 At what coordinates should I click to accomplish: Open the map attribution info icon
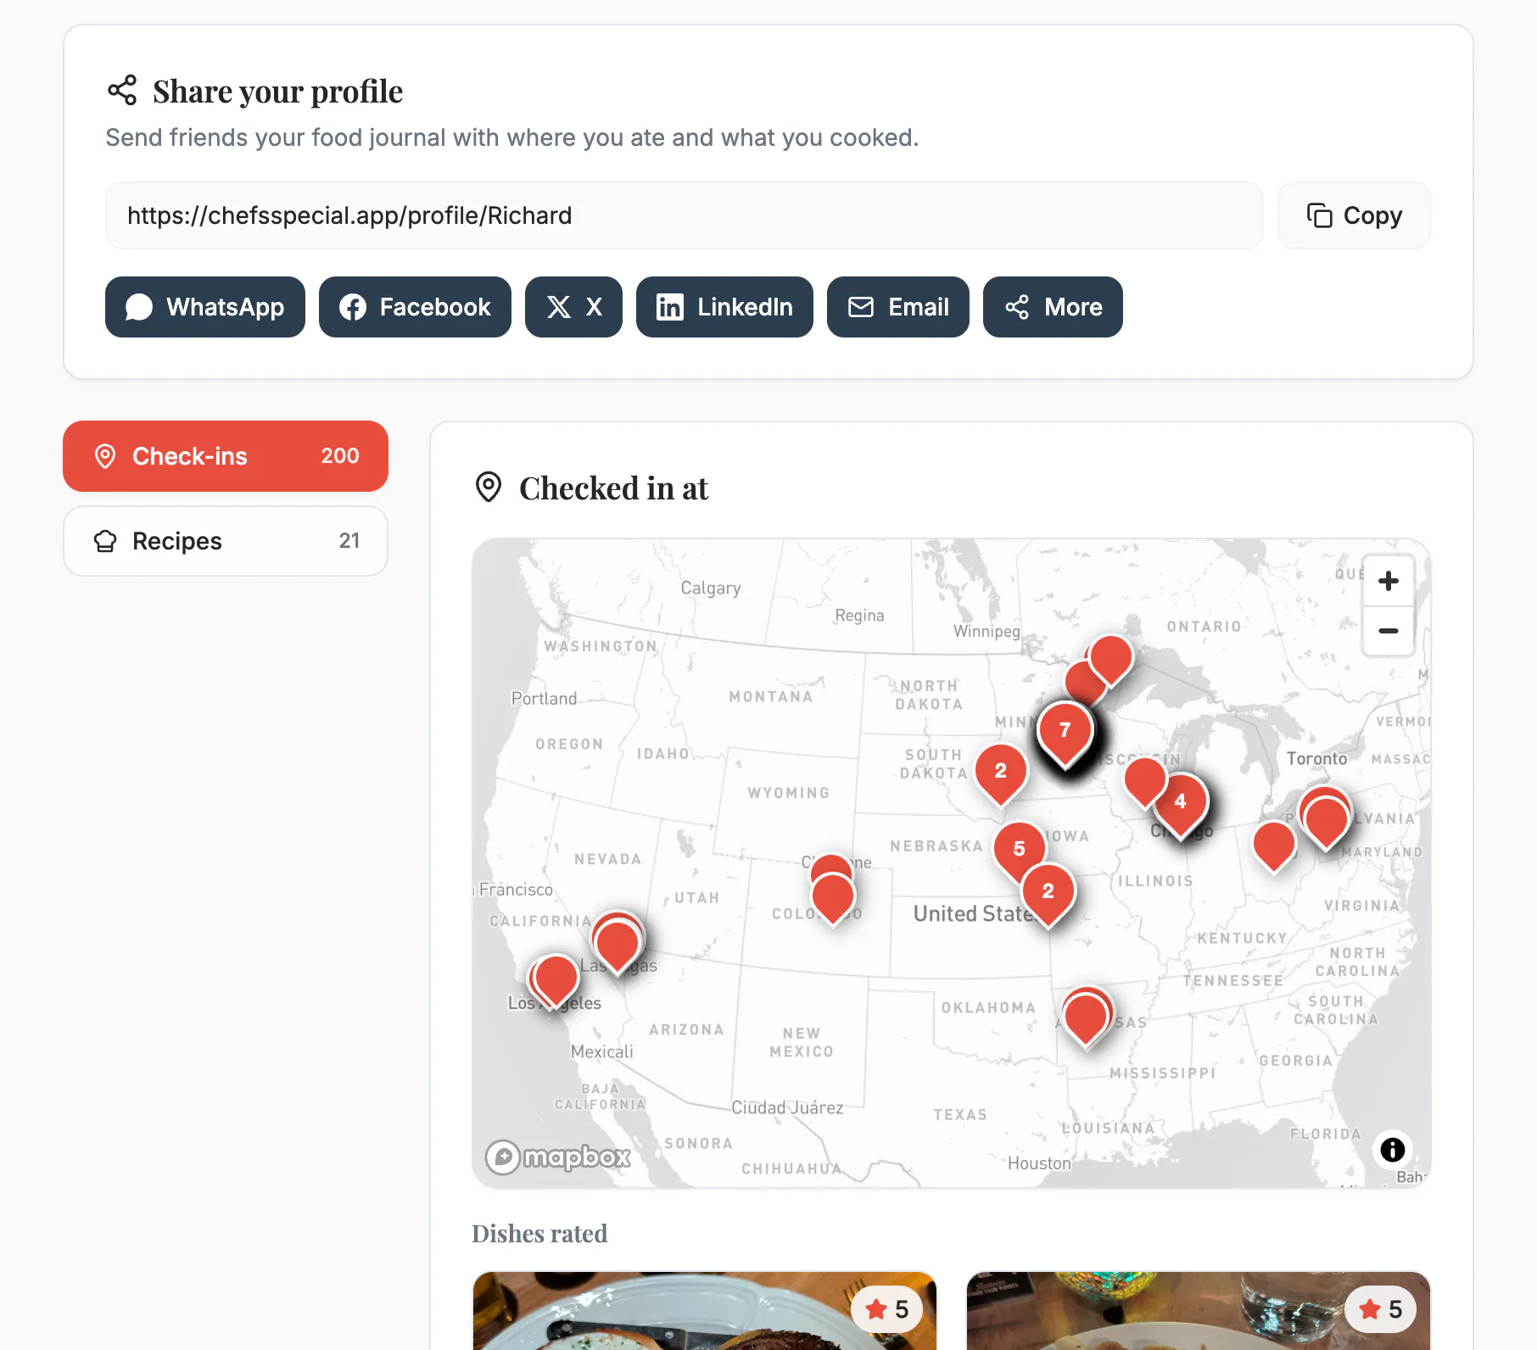[1393, 1150]
